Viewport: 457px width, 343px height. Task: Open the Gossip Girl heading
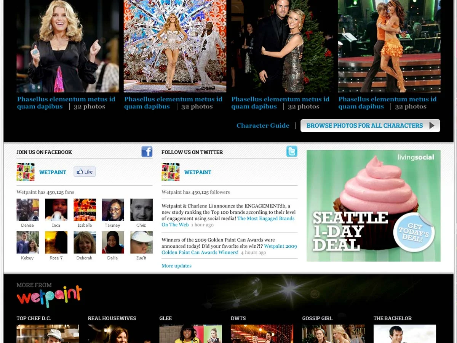pos(317,318)
